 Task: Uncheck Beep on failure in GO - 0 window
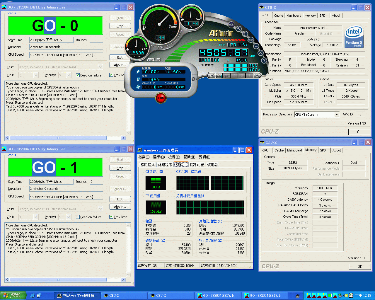point(77,75)
